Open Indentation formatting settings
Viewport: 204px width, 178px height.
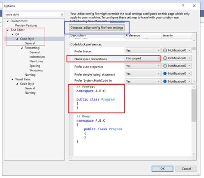(x=37, y=57)
